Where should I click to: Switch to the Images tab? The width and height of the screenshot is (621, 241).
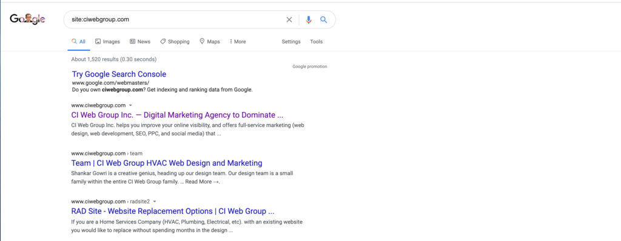(x=107, y=42)
